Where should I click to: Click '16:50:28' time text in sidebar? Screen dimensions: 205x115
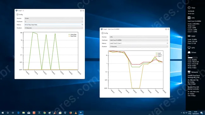(x=191, y=11)
